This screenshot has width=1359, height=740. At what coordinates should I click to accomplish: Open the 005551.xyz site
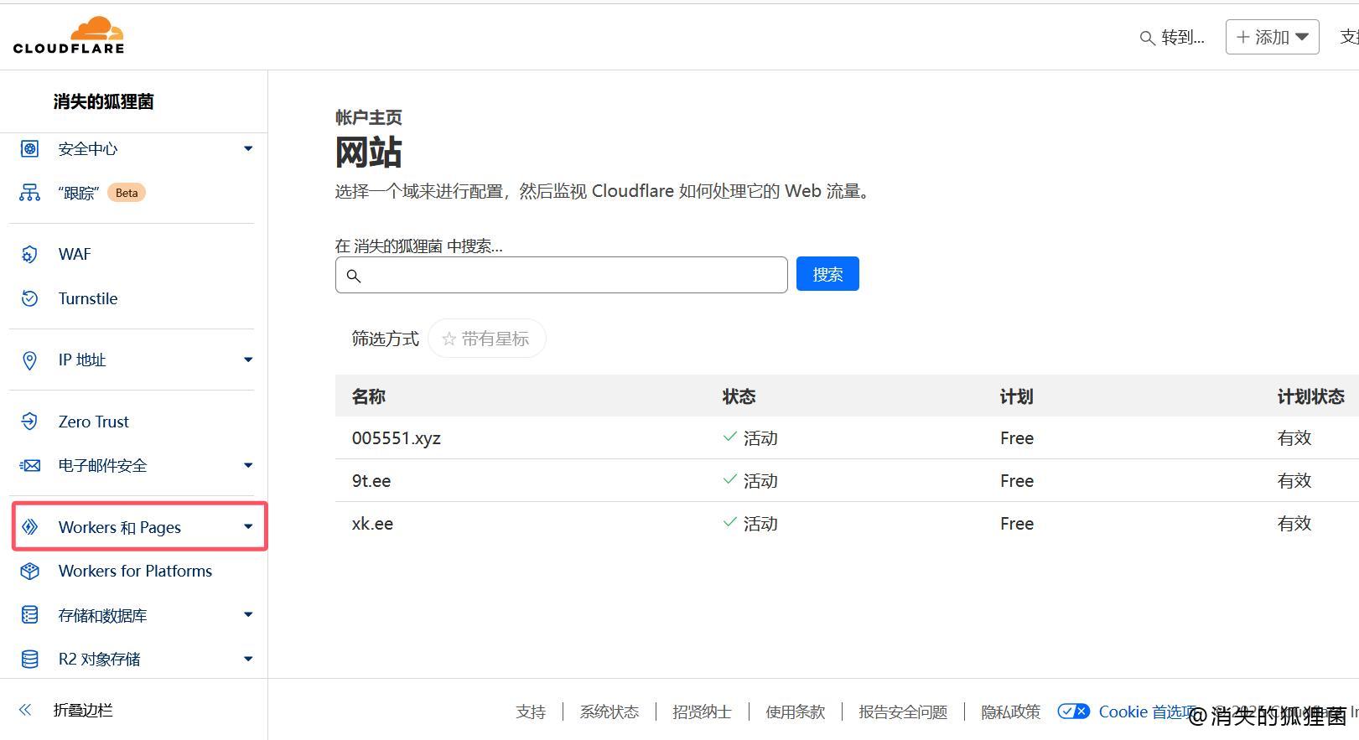click(x=397, y=437)
